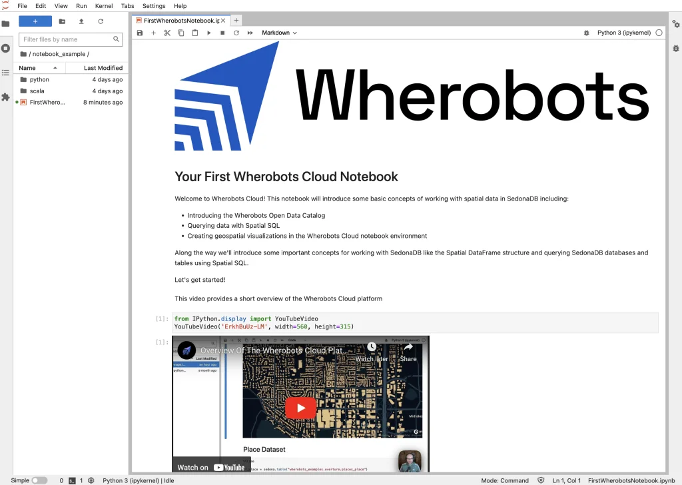Image resolution: width=682 pixels, height=485 pixels.
Task: Close the FirstWherobotsNotebook tab
Action: tap(223, 21)
